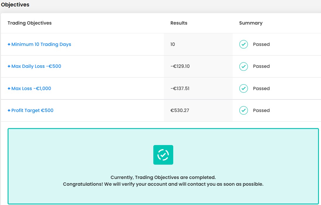Select the Results column header
321x205 pixels.
179,23
